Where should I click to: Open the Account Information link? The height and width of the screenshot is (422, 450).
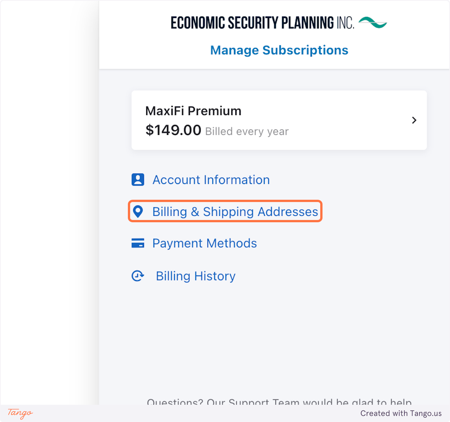pyautogui.click(x=211, y=180)
